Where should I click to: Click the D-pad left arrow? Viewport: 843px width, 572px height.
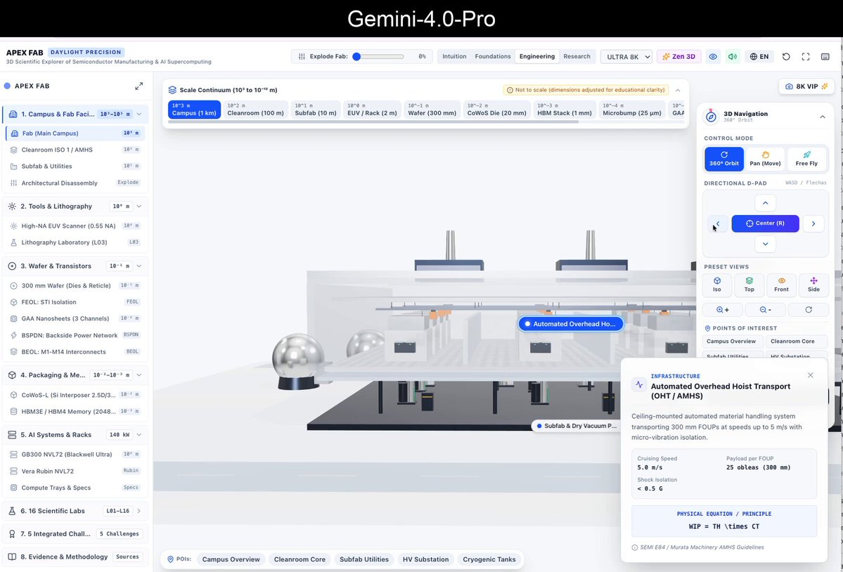718,223
